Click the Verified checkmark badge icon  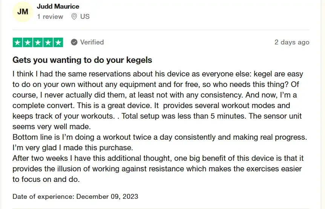tap(74, 42)
